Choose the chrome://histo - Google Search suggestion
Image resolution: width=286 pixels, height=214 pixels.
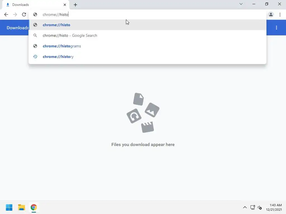click(147, 35)
